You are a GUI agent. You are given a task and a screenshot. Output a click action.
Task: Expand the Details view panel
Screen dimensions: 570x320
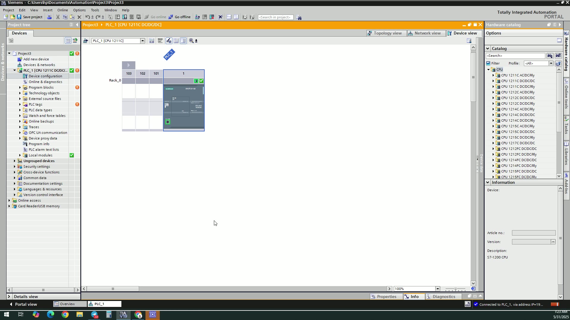(9, 297)
